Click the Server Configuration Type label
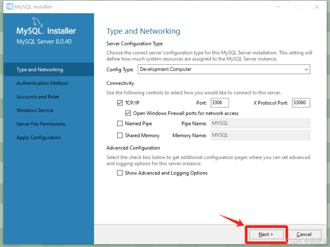Image resolution: width=330 pixels, height=247 pixels. pos(135,44)
